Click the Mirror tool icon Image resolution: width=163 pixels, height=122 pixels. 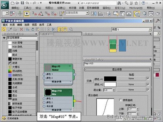click(94, 14)
